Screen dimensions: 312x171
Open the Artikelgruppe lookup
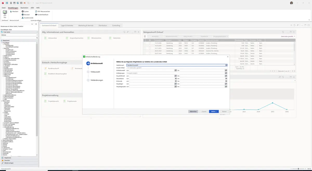click(226, 73)
